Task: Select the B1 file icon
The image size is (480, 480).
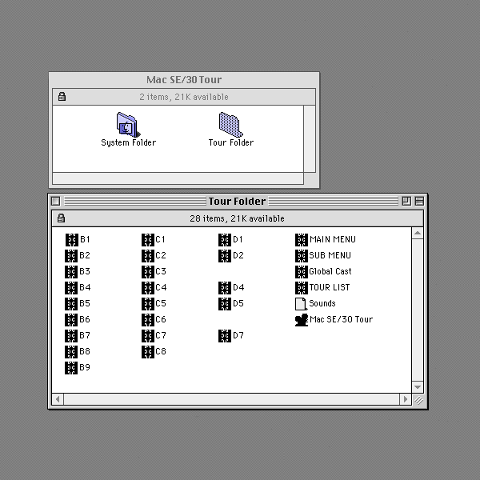Action: click(x=71, y=239)
